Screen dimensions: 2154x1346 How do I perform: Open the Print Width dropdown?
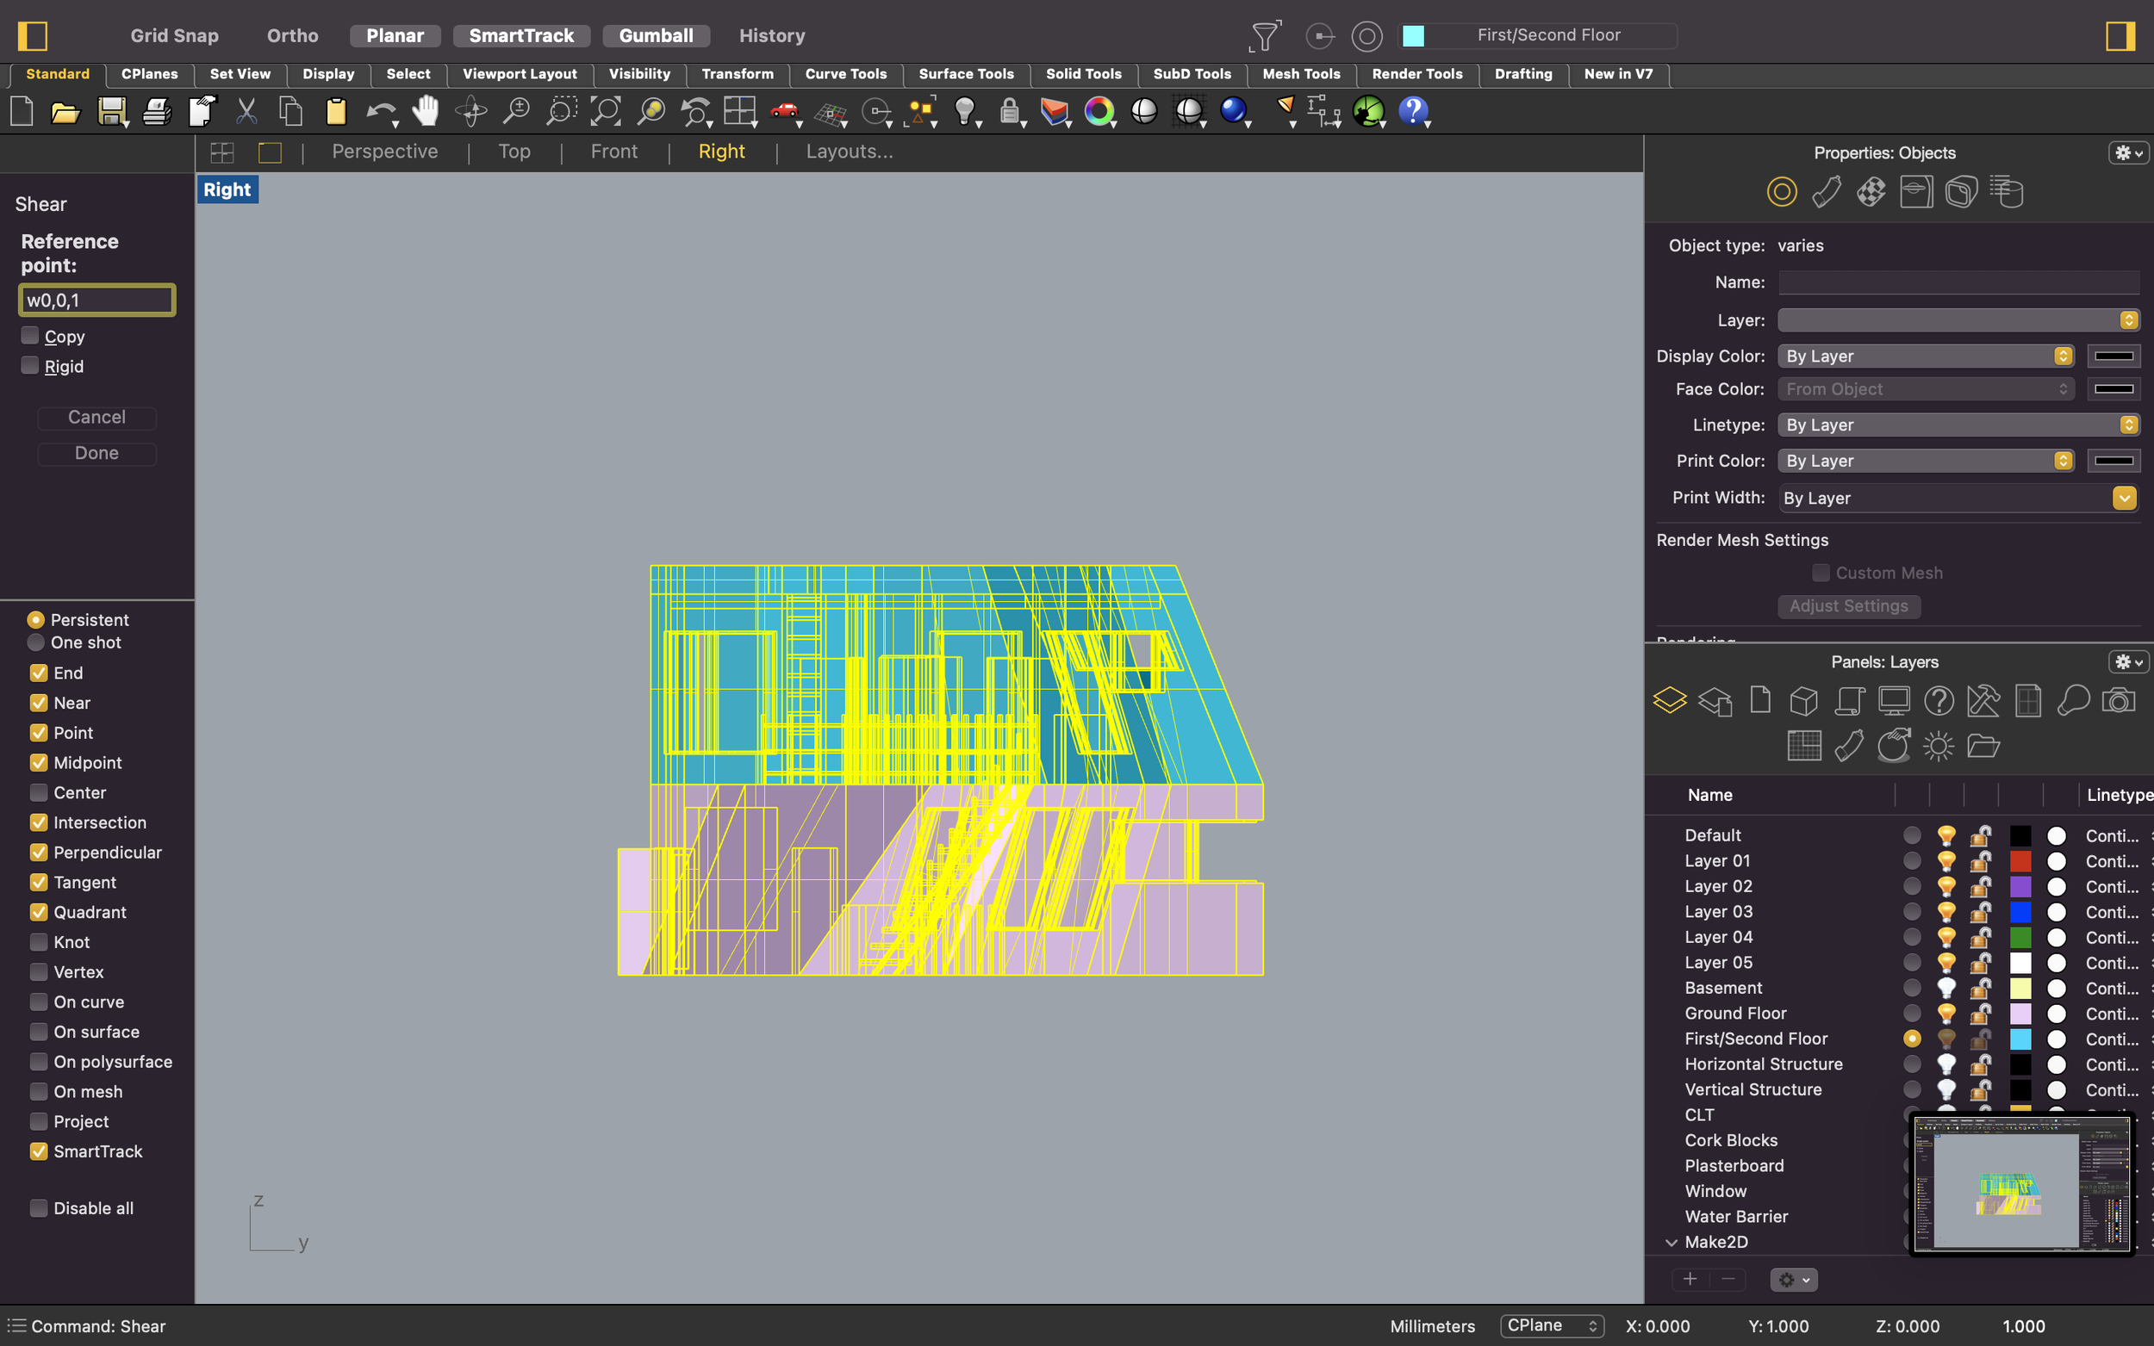tap(2132, 498)
